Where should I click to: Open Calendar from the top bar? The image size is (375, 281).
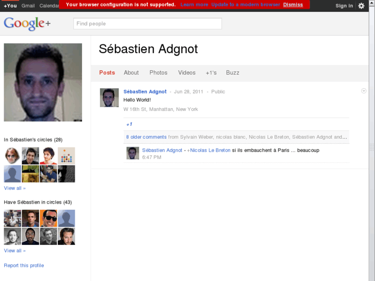tap(49, 6)
